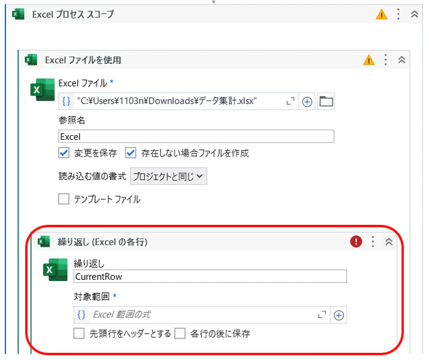The image size is (429, 360).
Task: Open the three-dot menu of Excel プロセス スコープ
Action: click(x=398, y=14)
